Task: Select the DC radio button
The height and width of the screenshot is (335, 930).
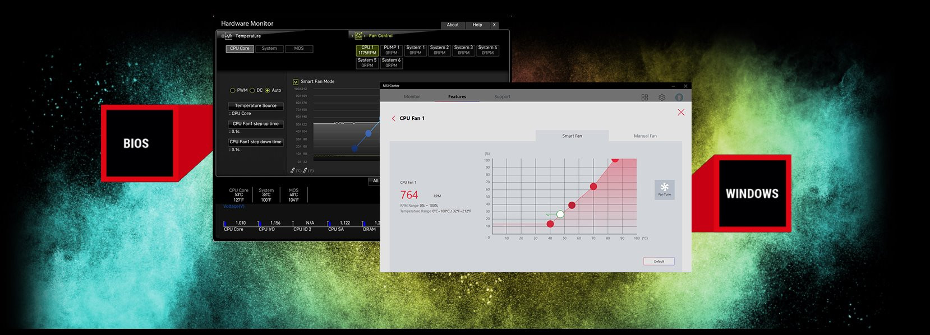Action: click(252, 90)
